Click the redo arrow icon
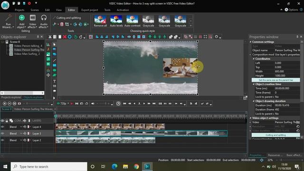 coord(81,37)
